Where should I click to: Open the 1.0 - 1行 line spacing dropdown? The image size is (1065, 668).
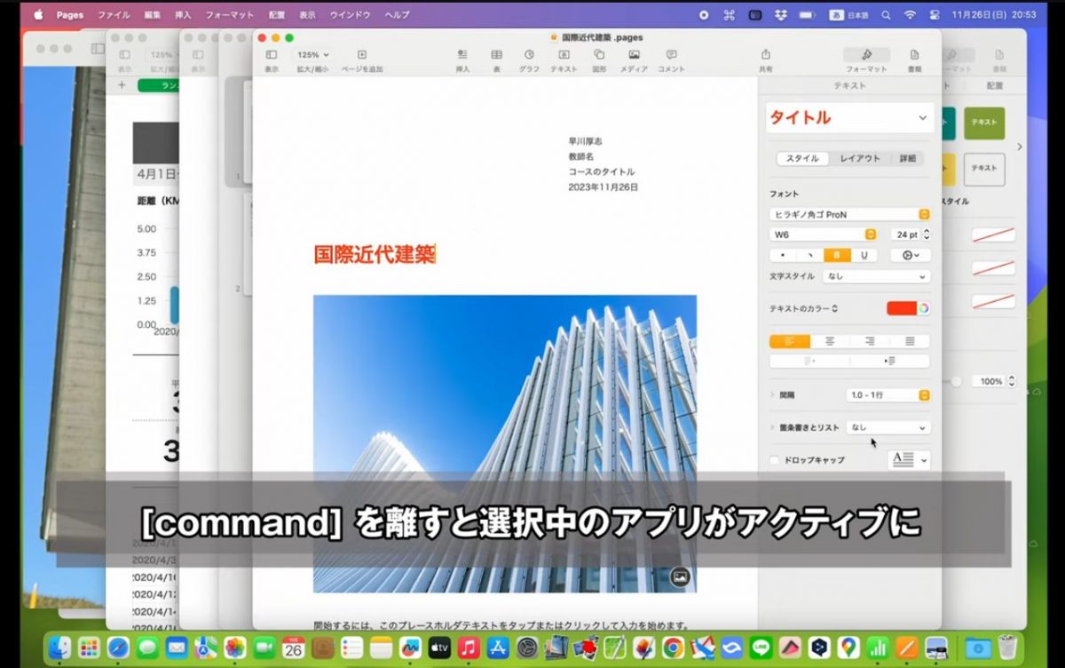(x=887, y=394)
